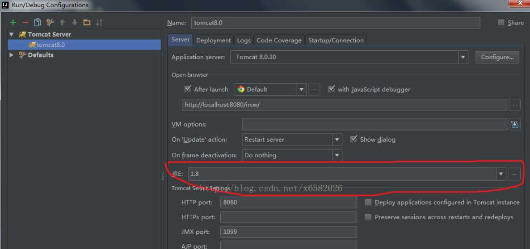Browse for a JRE with the ellipsis button
Image resolution: width=530 pixels, height=249 pixels.
pos(514,174)
